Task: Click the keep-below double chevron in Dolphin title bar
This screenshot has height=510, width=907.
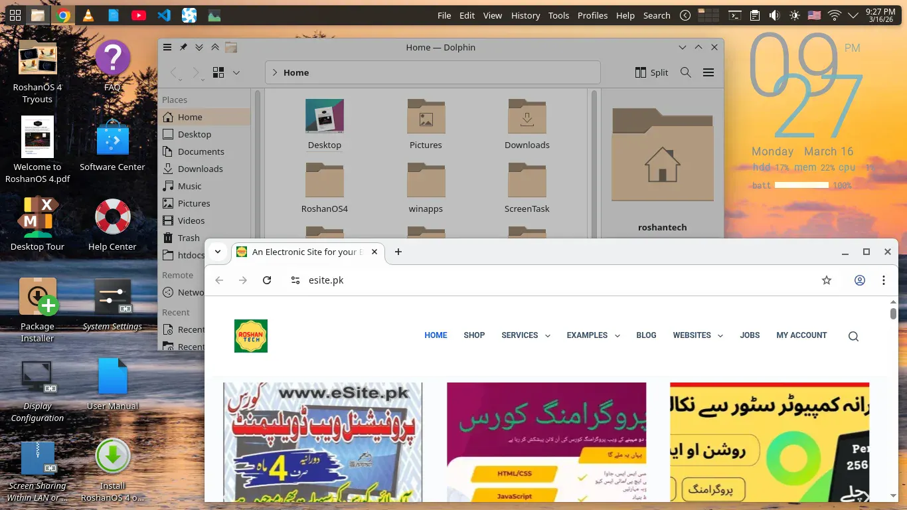Action: (x=199, y=47)
